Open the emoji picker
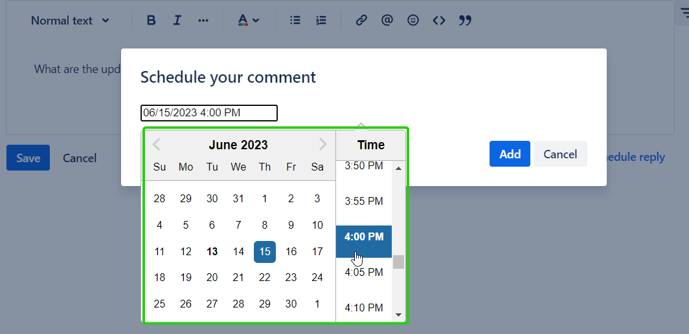The width and height of the screenshot is (689, 334). point(413,21)
